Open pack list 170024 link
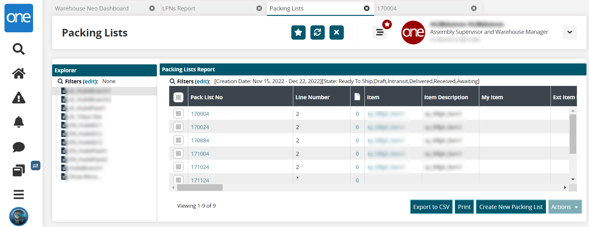Image resolution: width=589 pixels, height=227 pixels. point(200,127)
